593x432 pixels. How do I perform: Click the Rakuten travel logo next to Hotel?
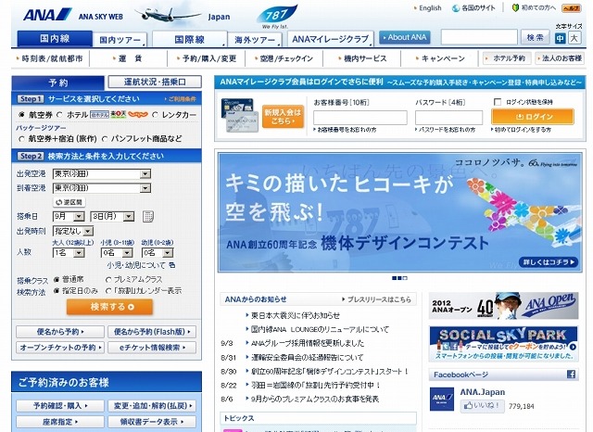pos(119,114)
